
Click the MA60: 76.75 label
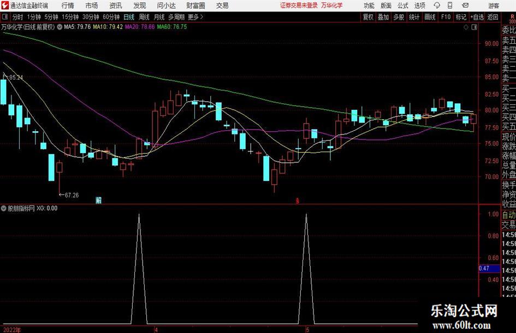tap(172, 27)
